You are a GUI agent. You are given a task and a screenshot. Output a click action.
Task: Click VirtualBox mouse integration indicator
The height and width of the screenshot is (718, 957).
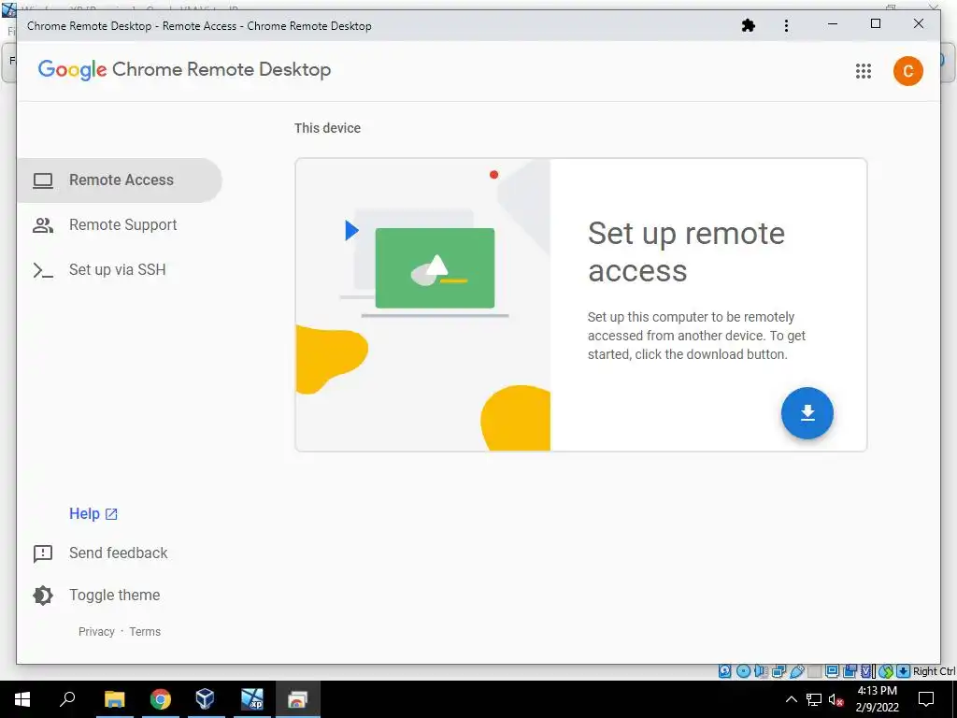pos(886,671)
